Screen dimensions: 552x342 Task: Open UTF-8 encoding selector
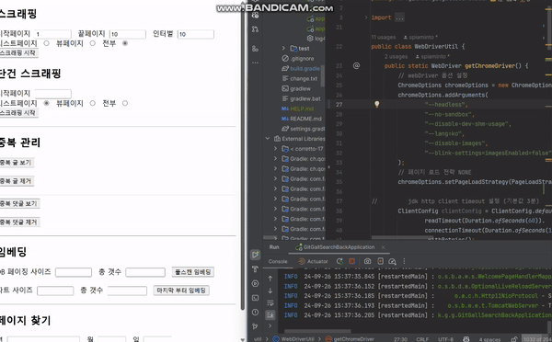point(446,339)
